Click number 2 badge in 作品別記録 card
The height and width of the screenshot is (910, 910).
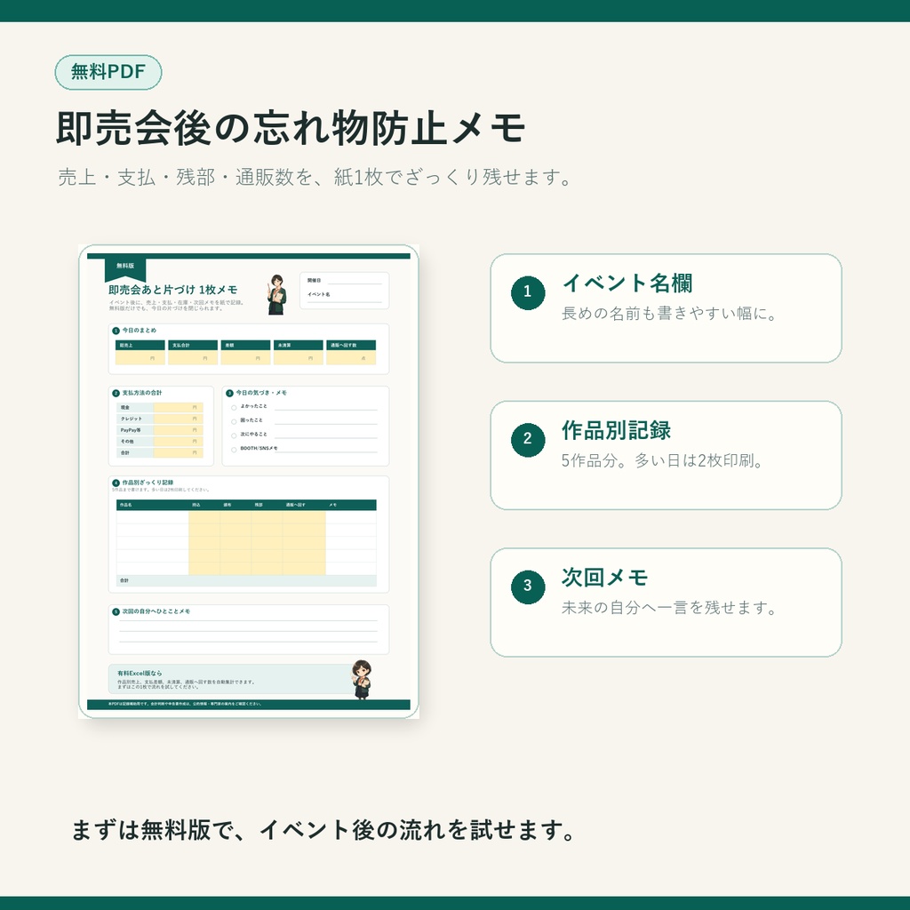[x=528, y=440]
